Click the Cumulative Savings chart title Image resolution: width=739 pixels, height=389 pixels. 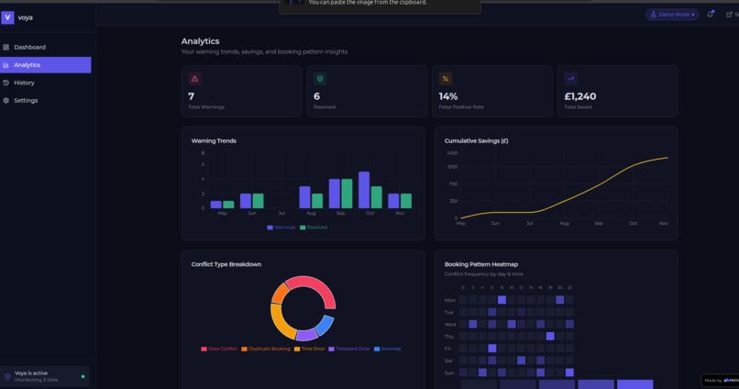click(476, 140)
